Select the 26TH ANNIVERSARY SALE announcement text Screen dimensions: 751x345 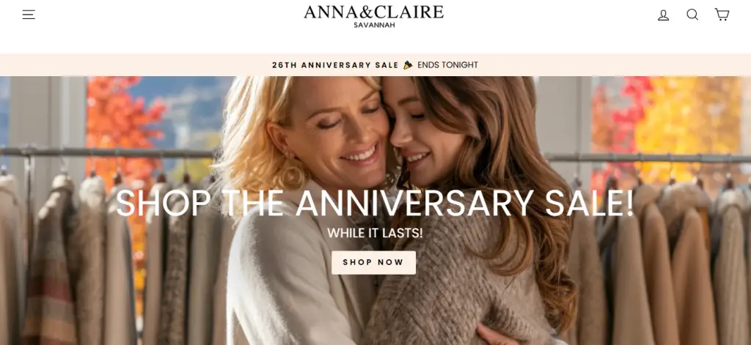click(x=335, y=65)
